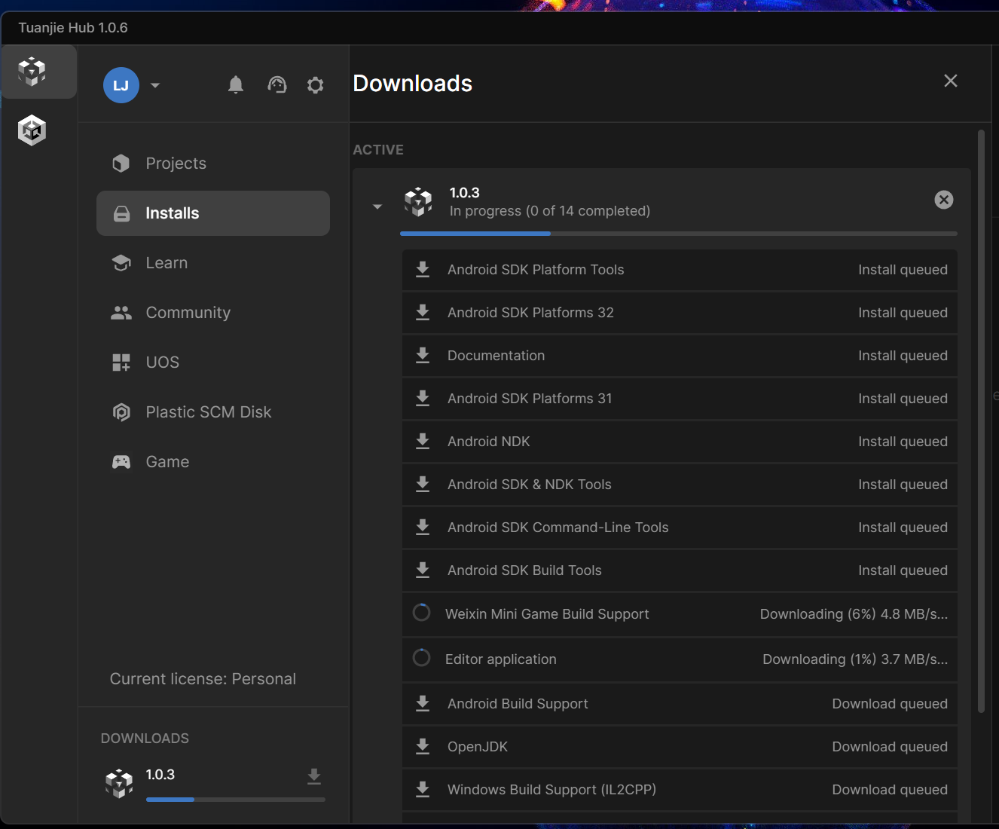The width and height of the screenshot is (999, 829).
Task: Click download icon for Android SDK Platform Tools
Action: tap(423, 270)
